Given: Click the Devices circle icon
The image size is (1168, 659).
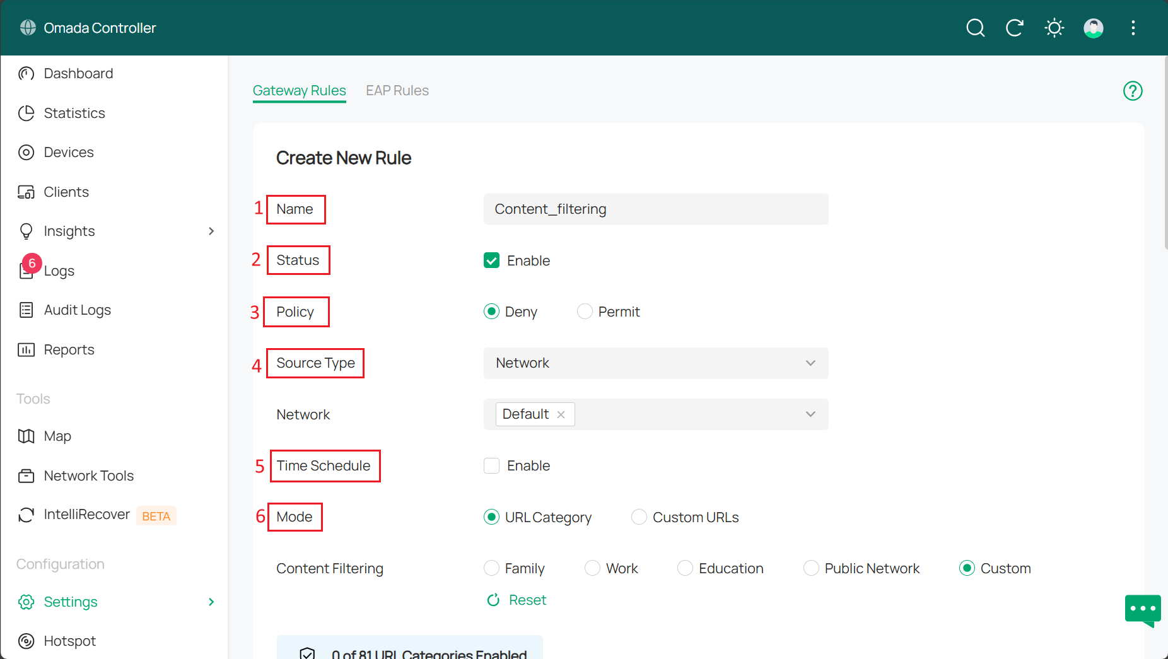Looking at the screenshot, I should point(26,153).
